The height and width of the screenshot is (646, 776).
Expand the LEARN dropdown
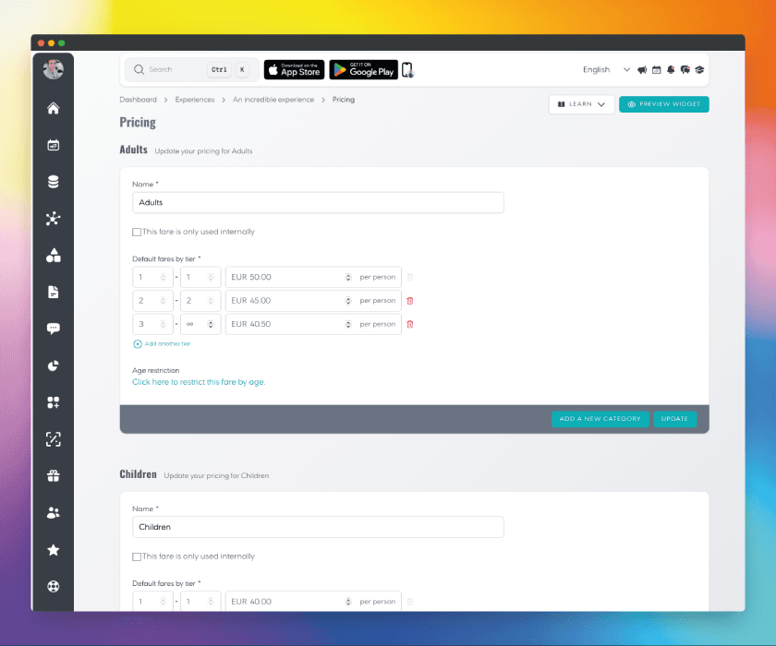(581, 104)
